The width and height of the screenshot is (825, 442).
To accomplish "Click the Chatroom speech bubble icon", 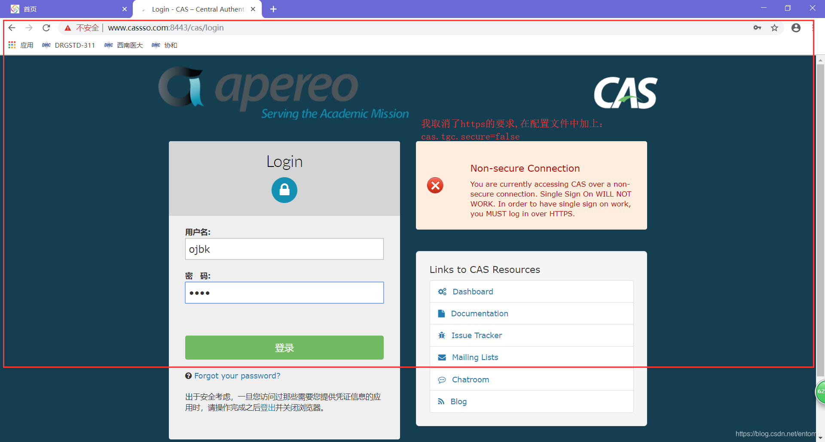I will [x=442, y=380].
